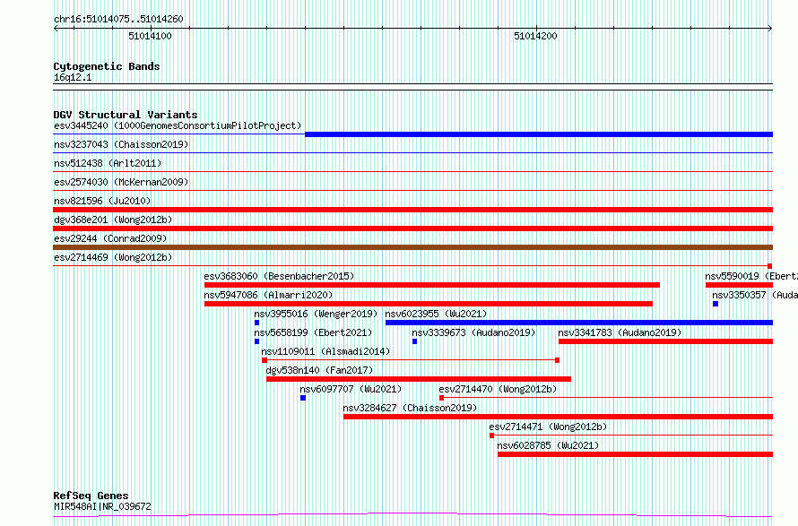Screen dimensions: 798x526
Task: Select dgv538n140 (Fan2017) label
Action: point(319,370)
